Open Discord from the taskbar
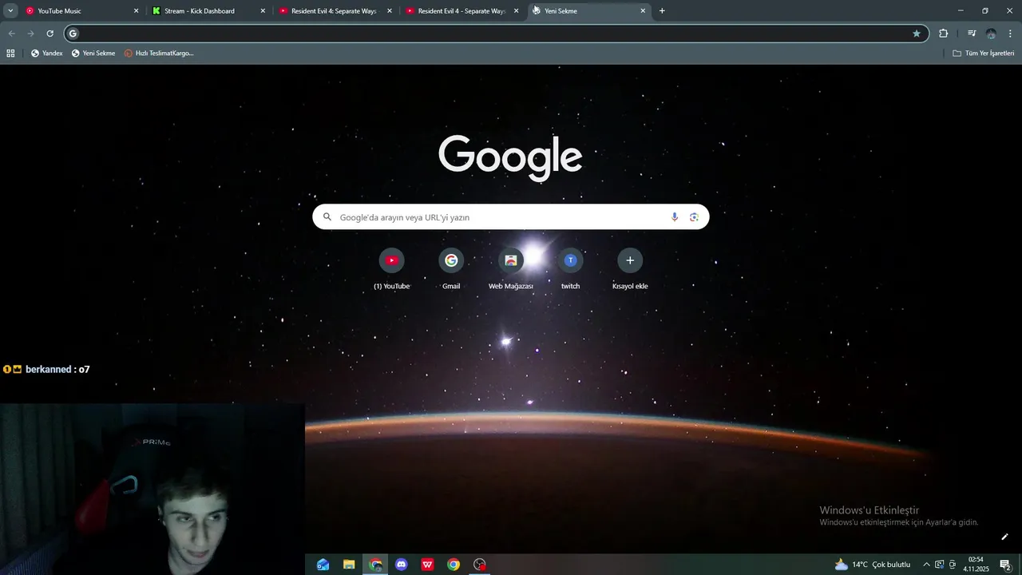 tap(402, 565)
